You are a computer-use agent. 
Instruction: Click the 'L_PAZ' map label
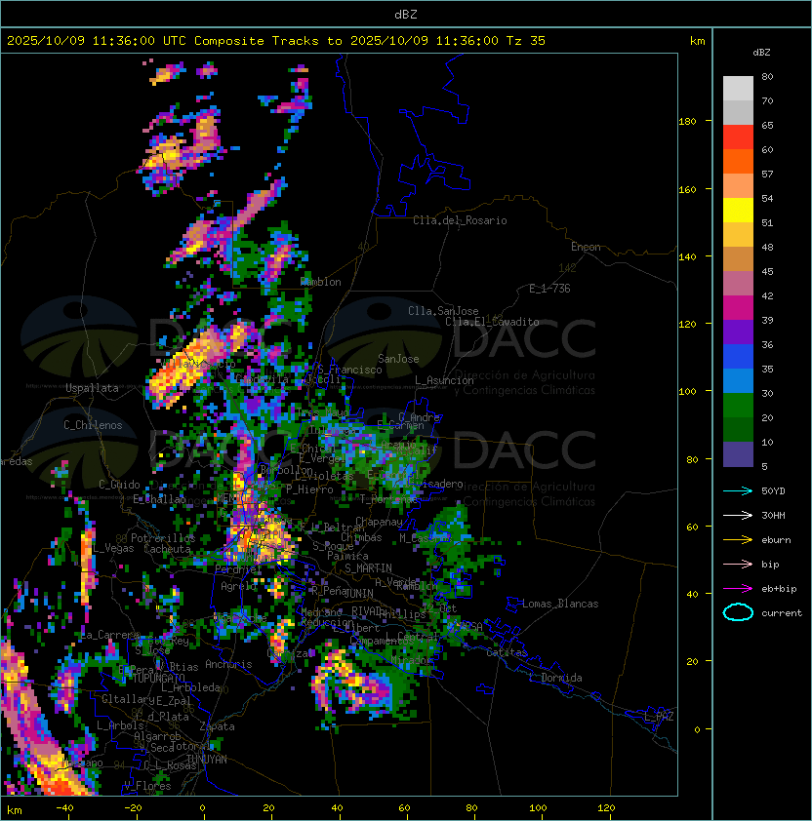659,717
